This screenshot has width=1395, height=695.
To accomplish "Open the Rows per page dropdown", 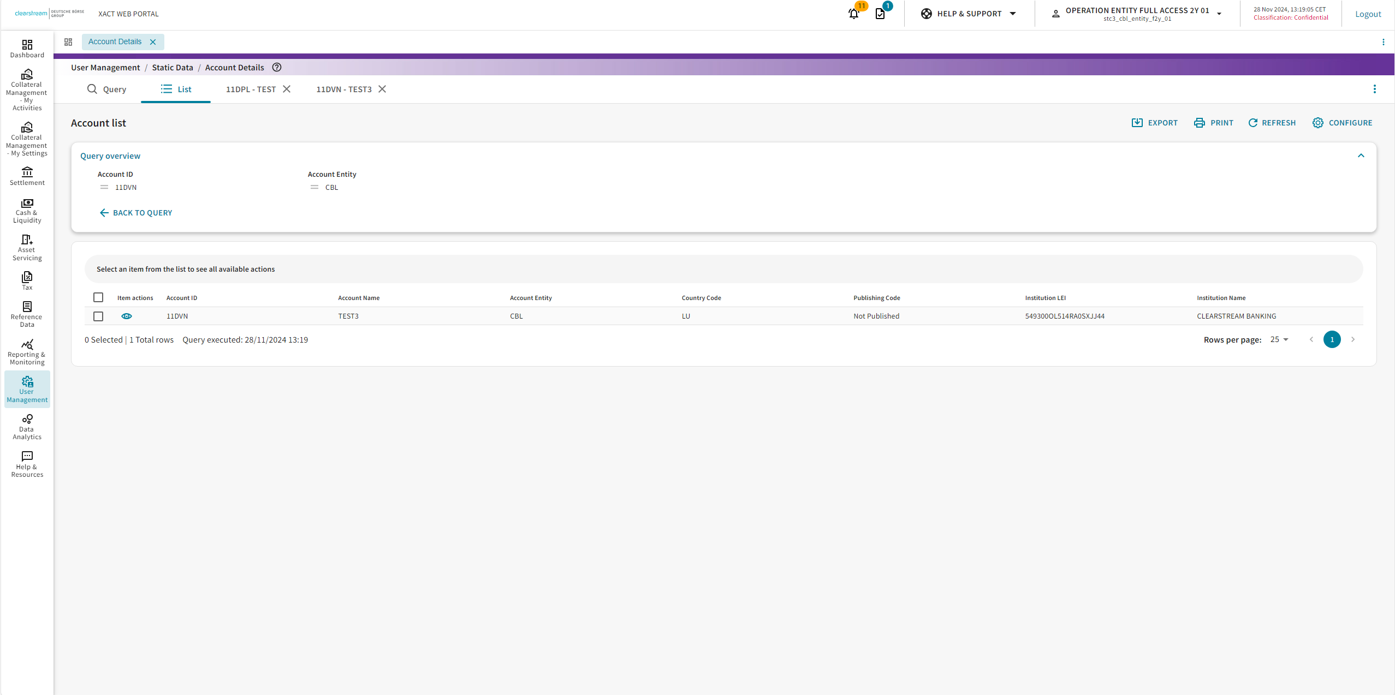I will click(1279, 339).
